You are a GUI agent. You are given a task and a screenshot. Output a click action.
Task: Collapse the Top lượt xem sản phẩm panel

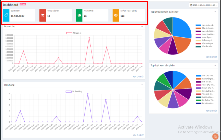(215, 65)
